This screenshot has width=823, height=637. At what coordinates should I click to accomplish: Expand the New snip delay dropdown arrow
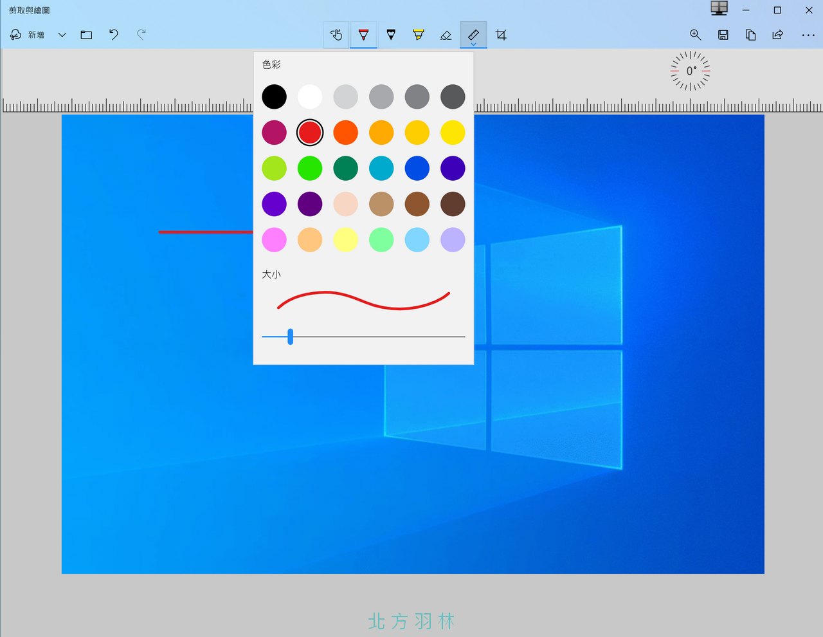(62, 35)
